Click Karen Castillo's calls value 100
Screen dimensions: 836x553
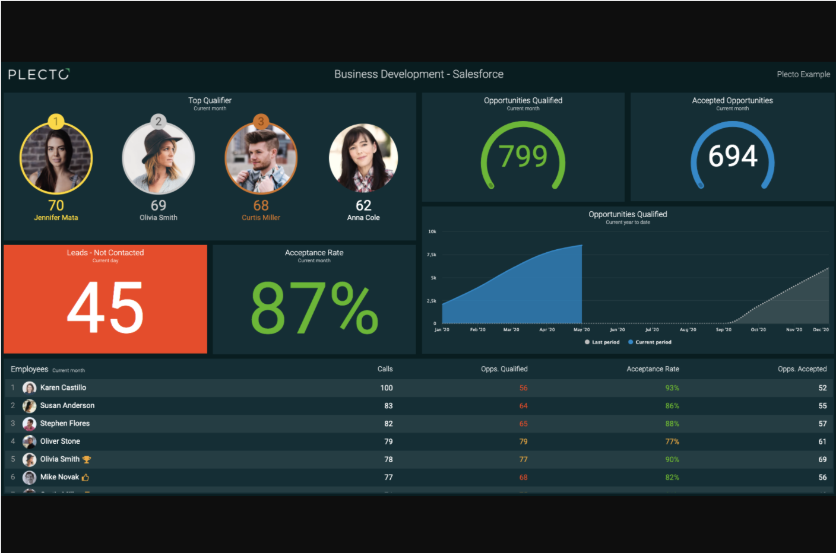pyautogui.click(x=387, y=388)
